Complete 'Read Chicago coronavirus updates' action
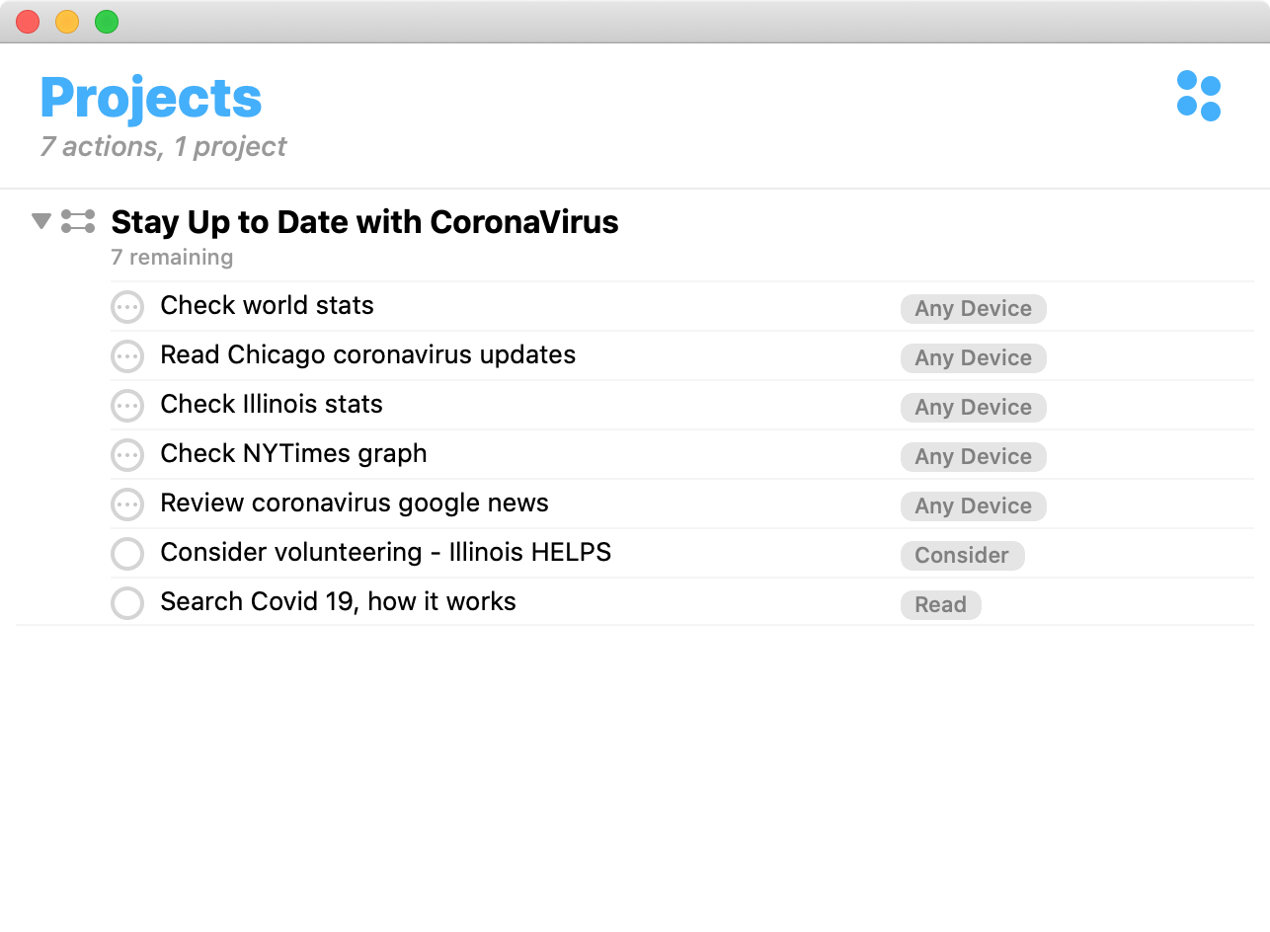This screenshot has width=1270, height=932. 127,356
